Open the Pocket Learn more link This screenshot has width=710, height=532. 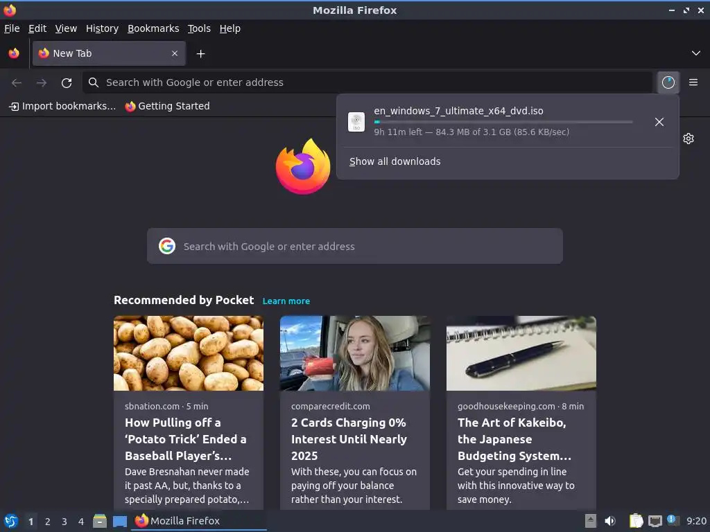(x=286, y=301)
